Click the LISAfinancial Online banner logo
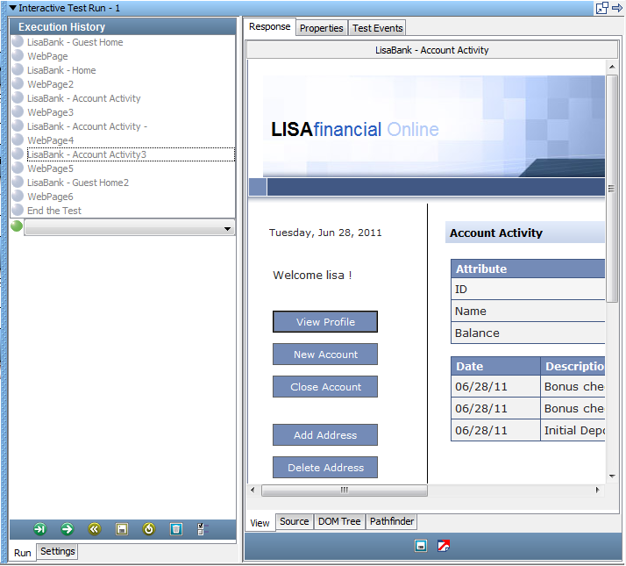 [355, 130]
